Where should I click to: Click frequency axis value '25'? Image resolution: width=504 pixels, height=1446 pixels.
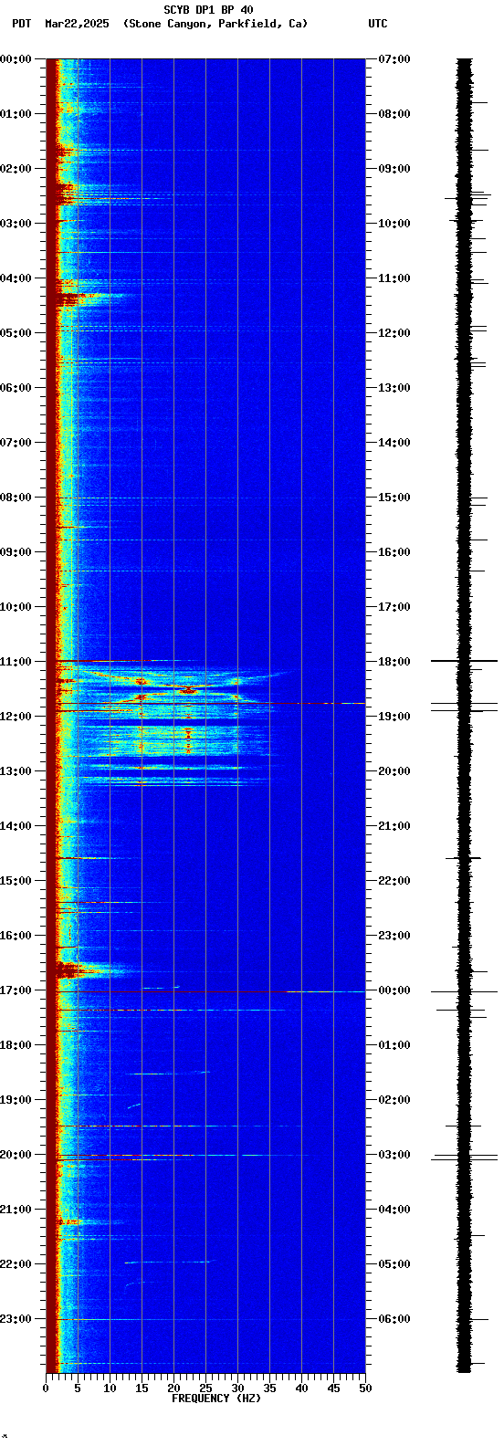click(x=205, y=1388)
